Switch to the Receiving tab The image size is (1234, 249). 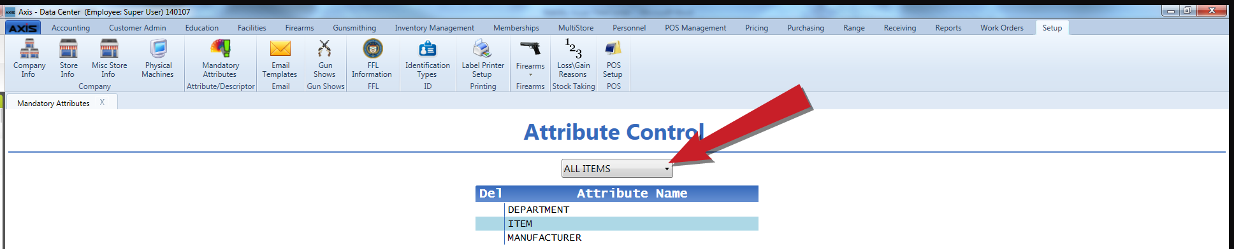[900, 28]
